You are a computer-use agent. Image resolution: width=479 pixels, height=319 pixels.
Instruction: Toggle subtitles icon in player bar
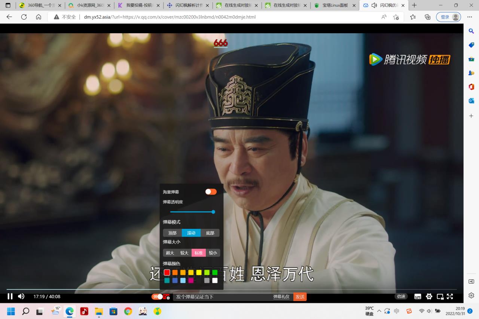418,297
